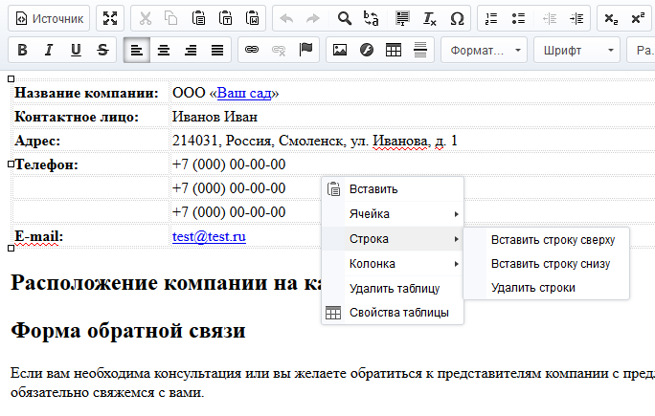Choose Удалить таблицу from the context menu
Viewport: 655px width, 416px height.
(394, 288)
